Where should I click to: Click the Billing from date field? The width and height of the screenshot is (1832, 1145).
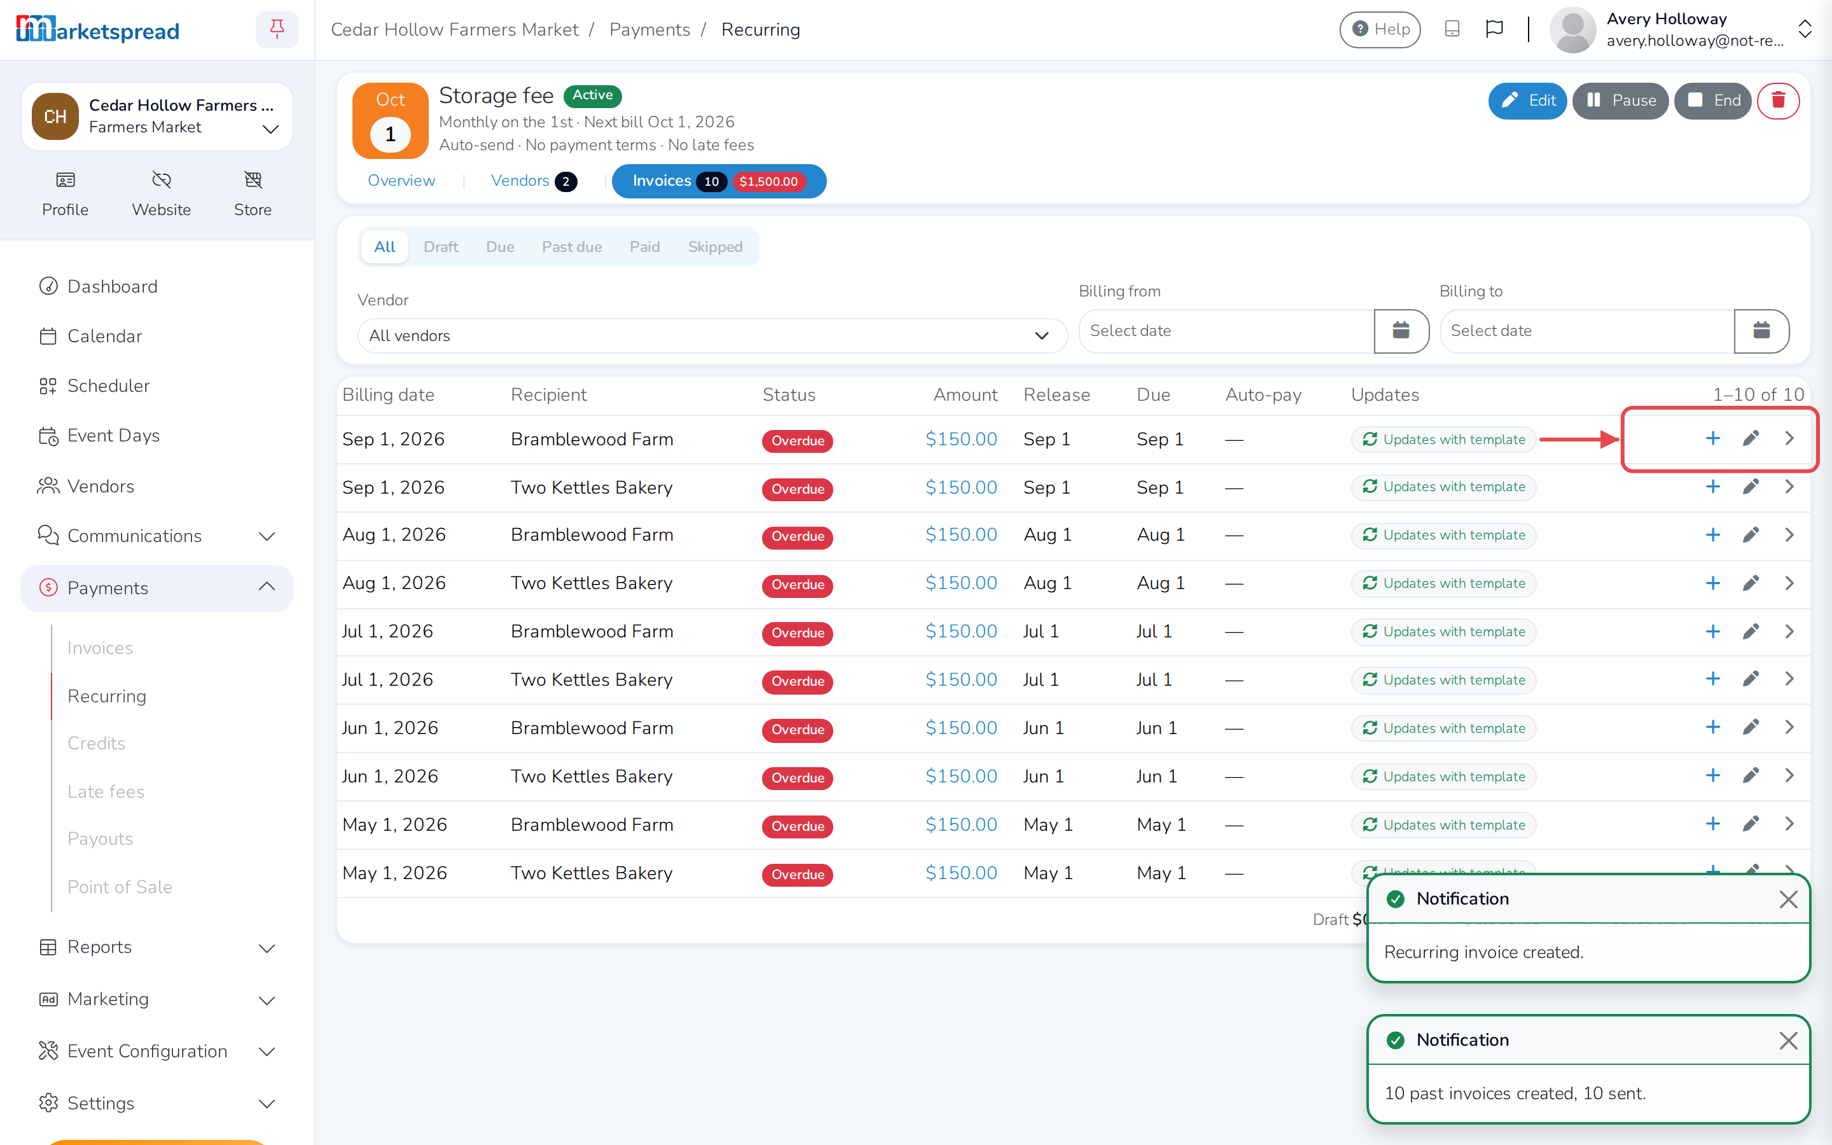click(x=1226, y=331)
